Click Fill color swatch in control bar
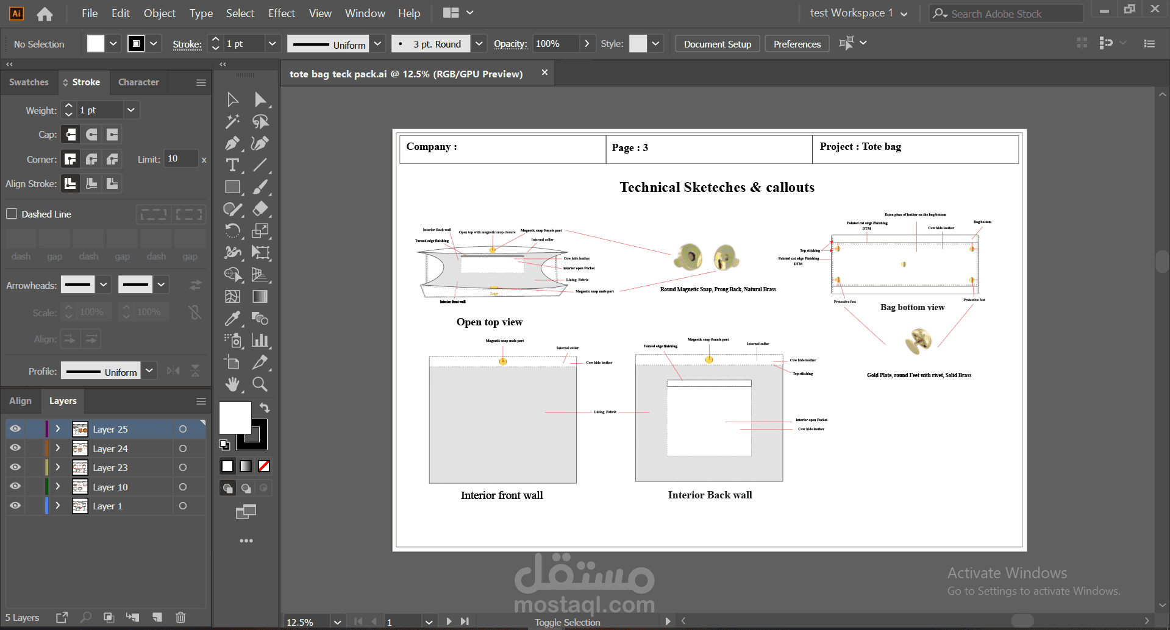1170x630 pixels. [x=96, y=44]
